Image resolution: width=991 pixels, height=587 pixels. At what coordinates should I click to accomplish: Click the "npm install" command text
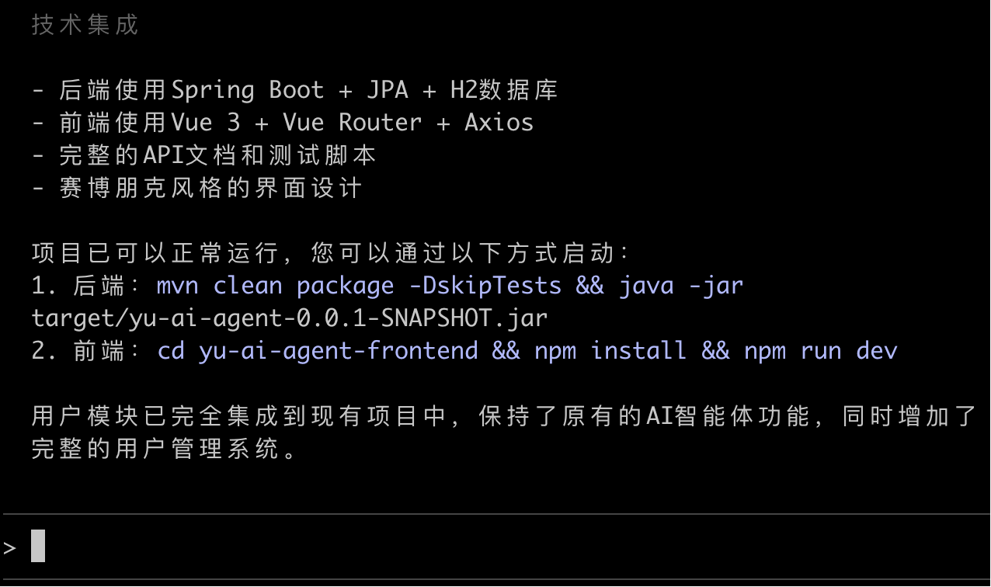610,351
